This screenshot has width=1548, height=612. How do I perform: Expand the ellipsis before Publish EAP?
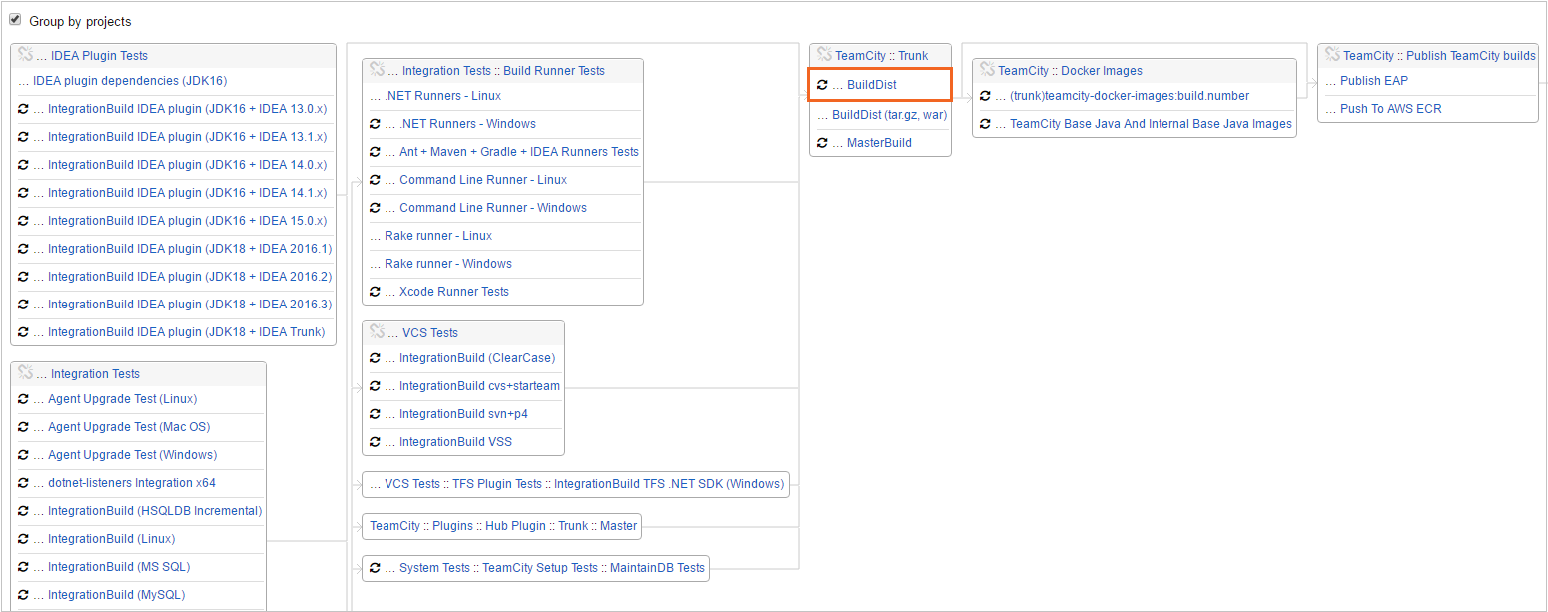pyautogui.click(x=1331, y=81)
